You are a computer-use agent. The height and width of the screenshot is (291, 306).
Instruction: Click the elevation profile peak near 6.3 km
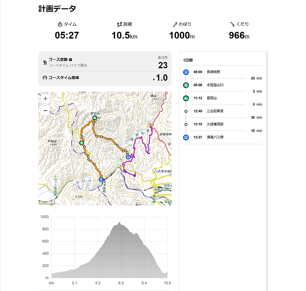(x=119, y=223)
